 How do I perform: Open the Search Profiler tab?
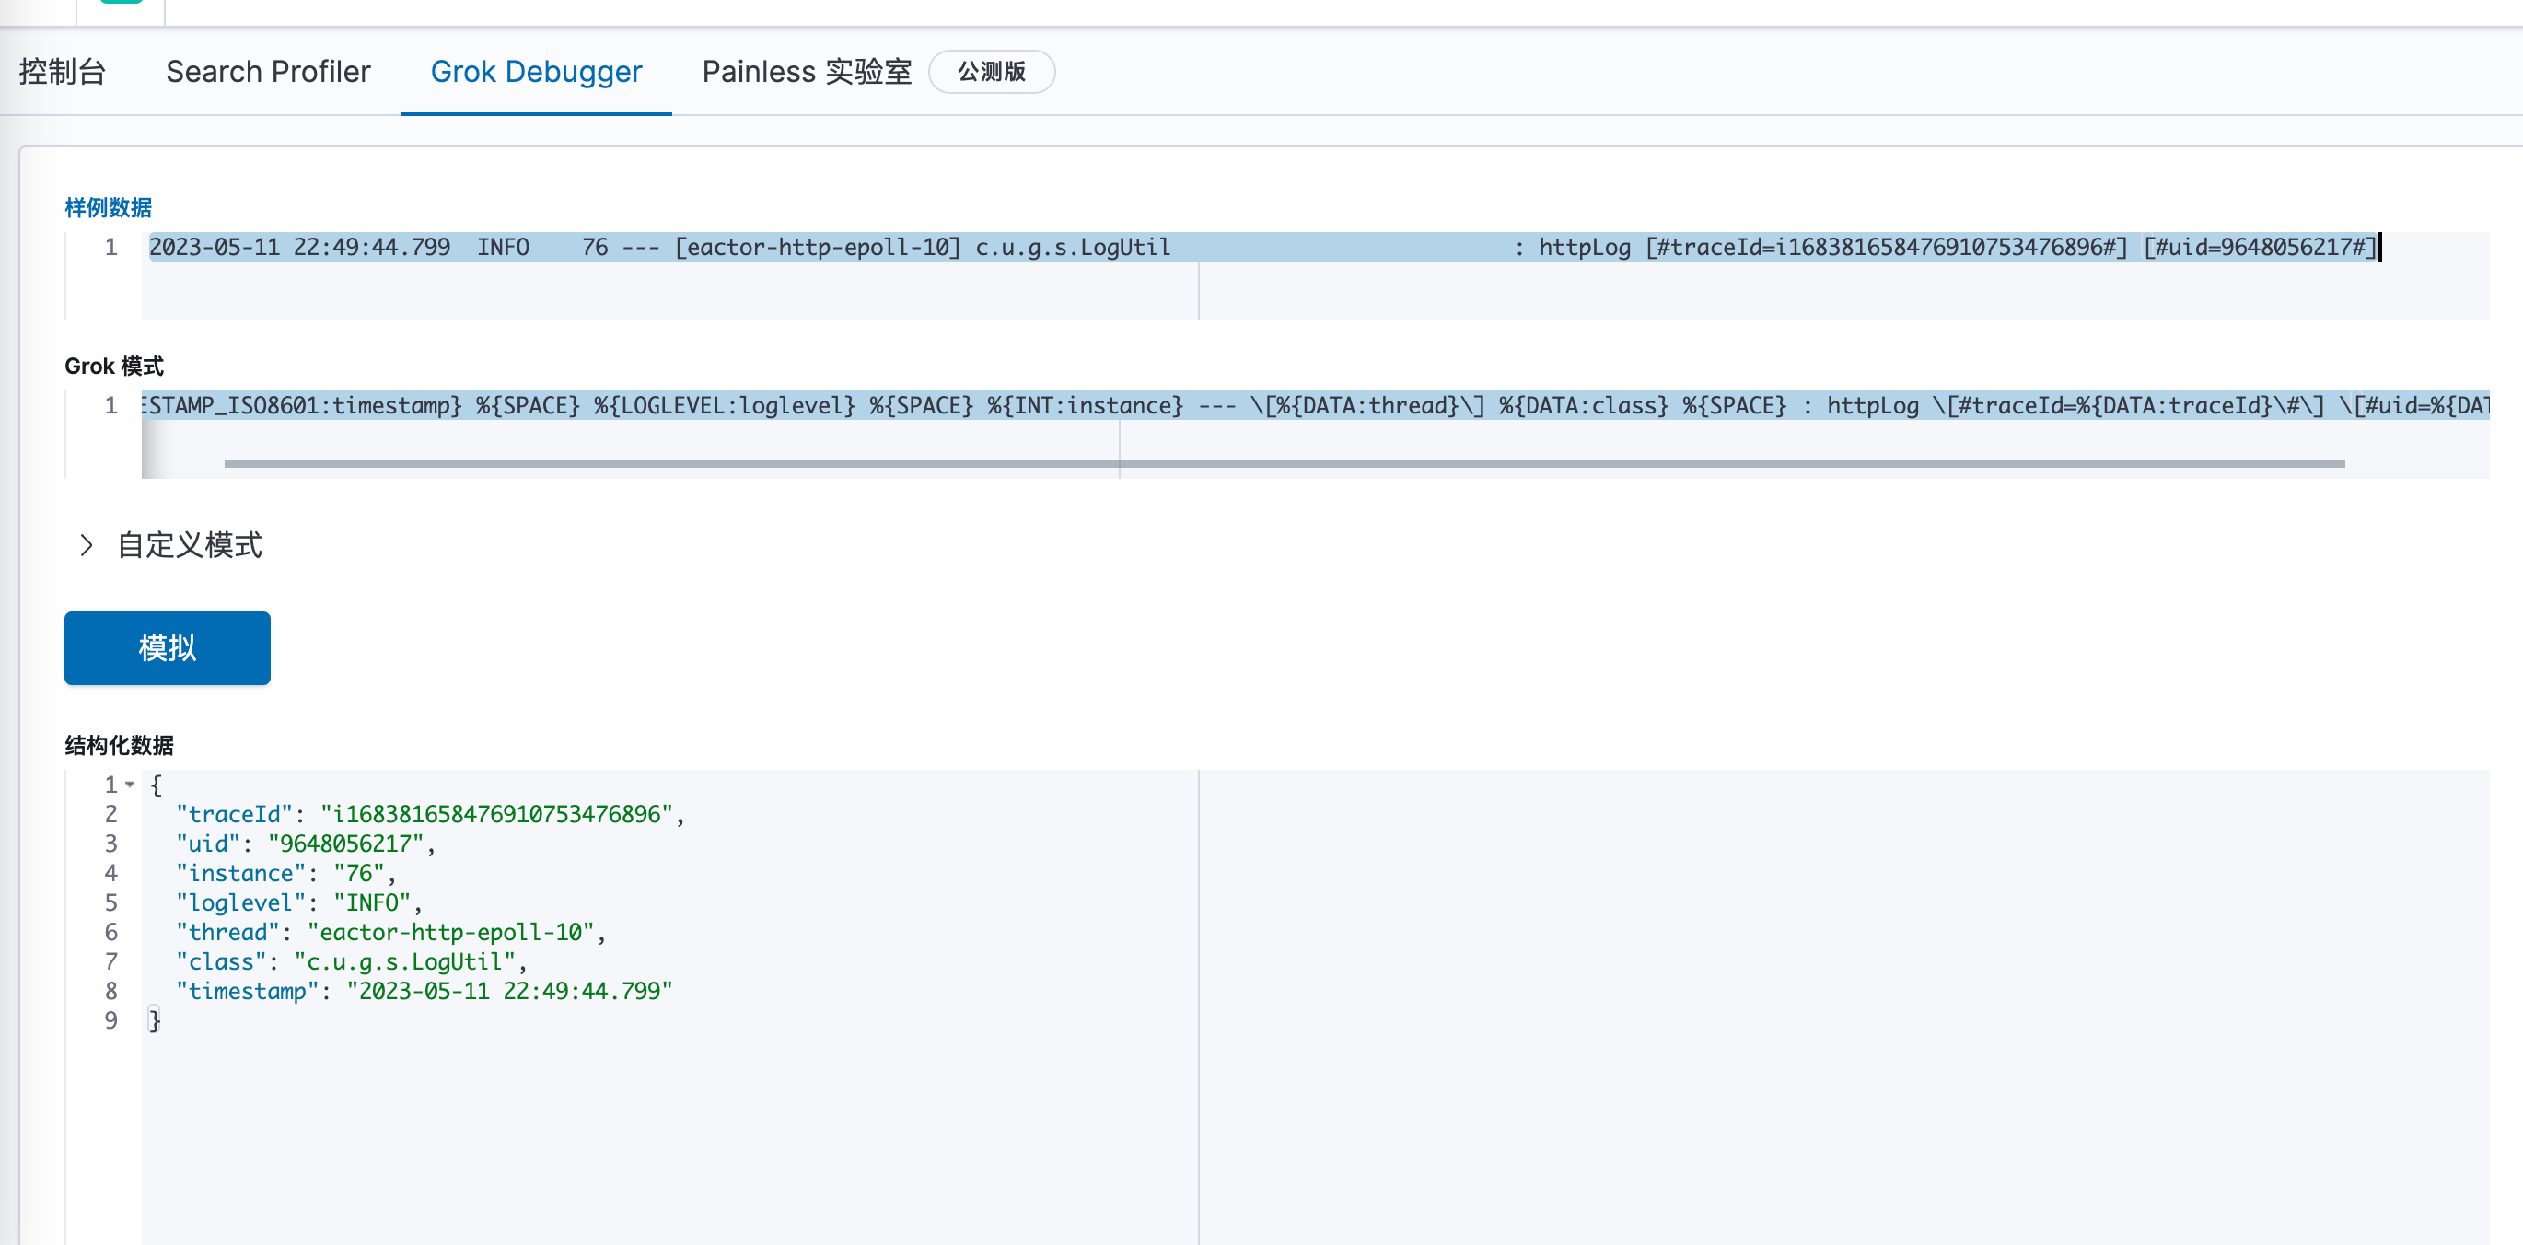[267, 72]
